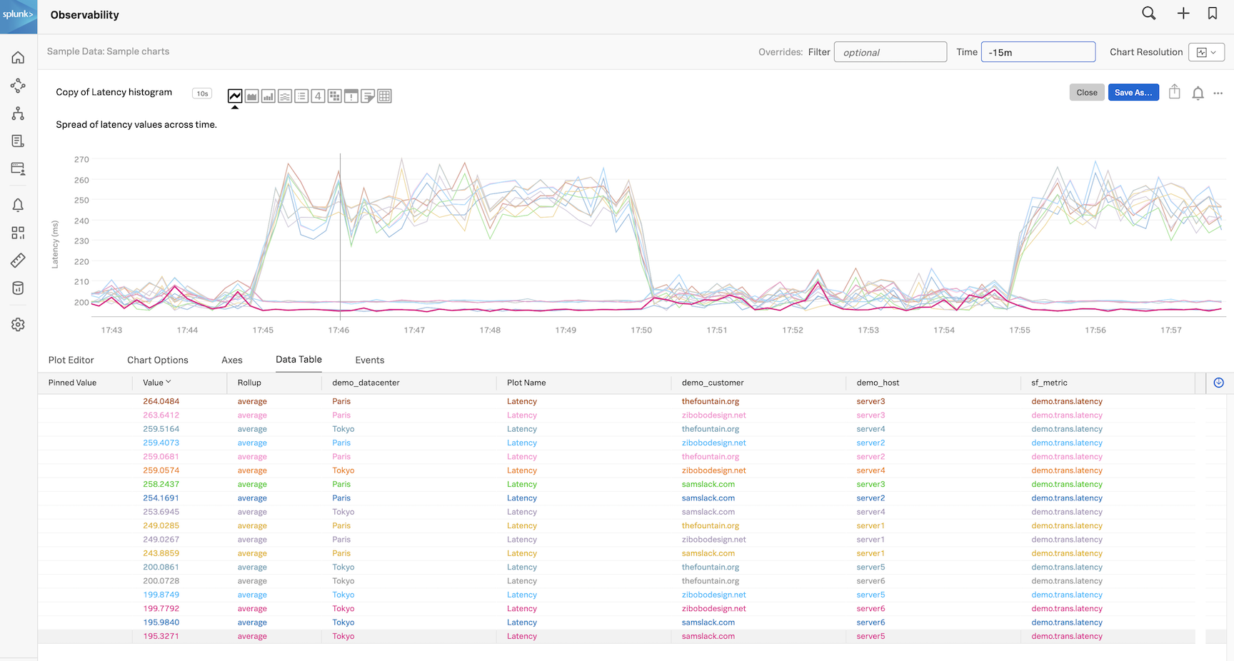The height and width of the screenshot is (661, 1234).
Task: Select the column chart type icon
Action: [269, 96]
